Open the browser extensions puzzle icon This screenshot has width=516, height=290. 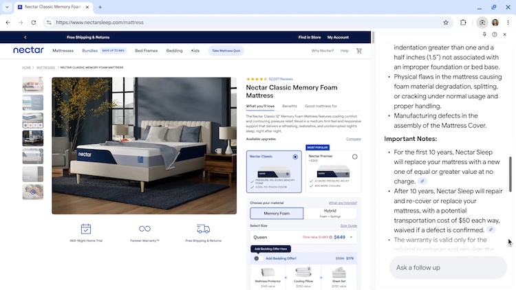(463, 23)
